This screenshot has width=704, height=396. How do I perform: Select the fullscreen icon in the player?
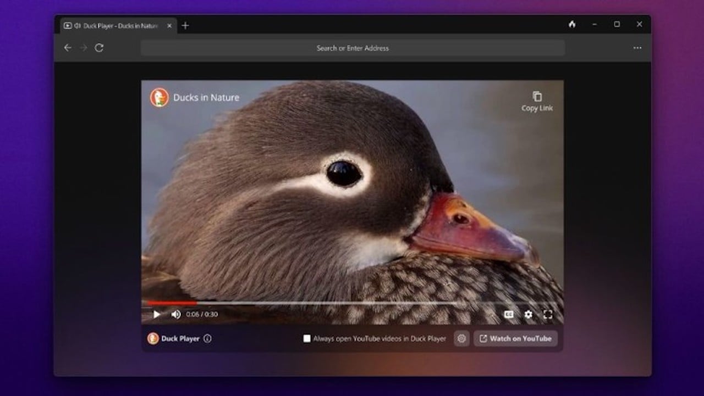tap(548, 314)
